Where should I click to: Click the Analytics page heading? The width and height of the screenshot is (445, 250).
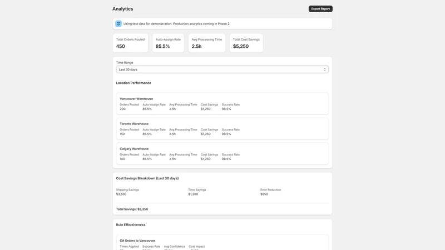pos(122,9)
